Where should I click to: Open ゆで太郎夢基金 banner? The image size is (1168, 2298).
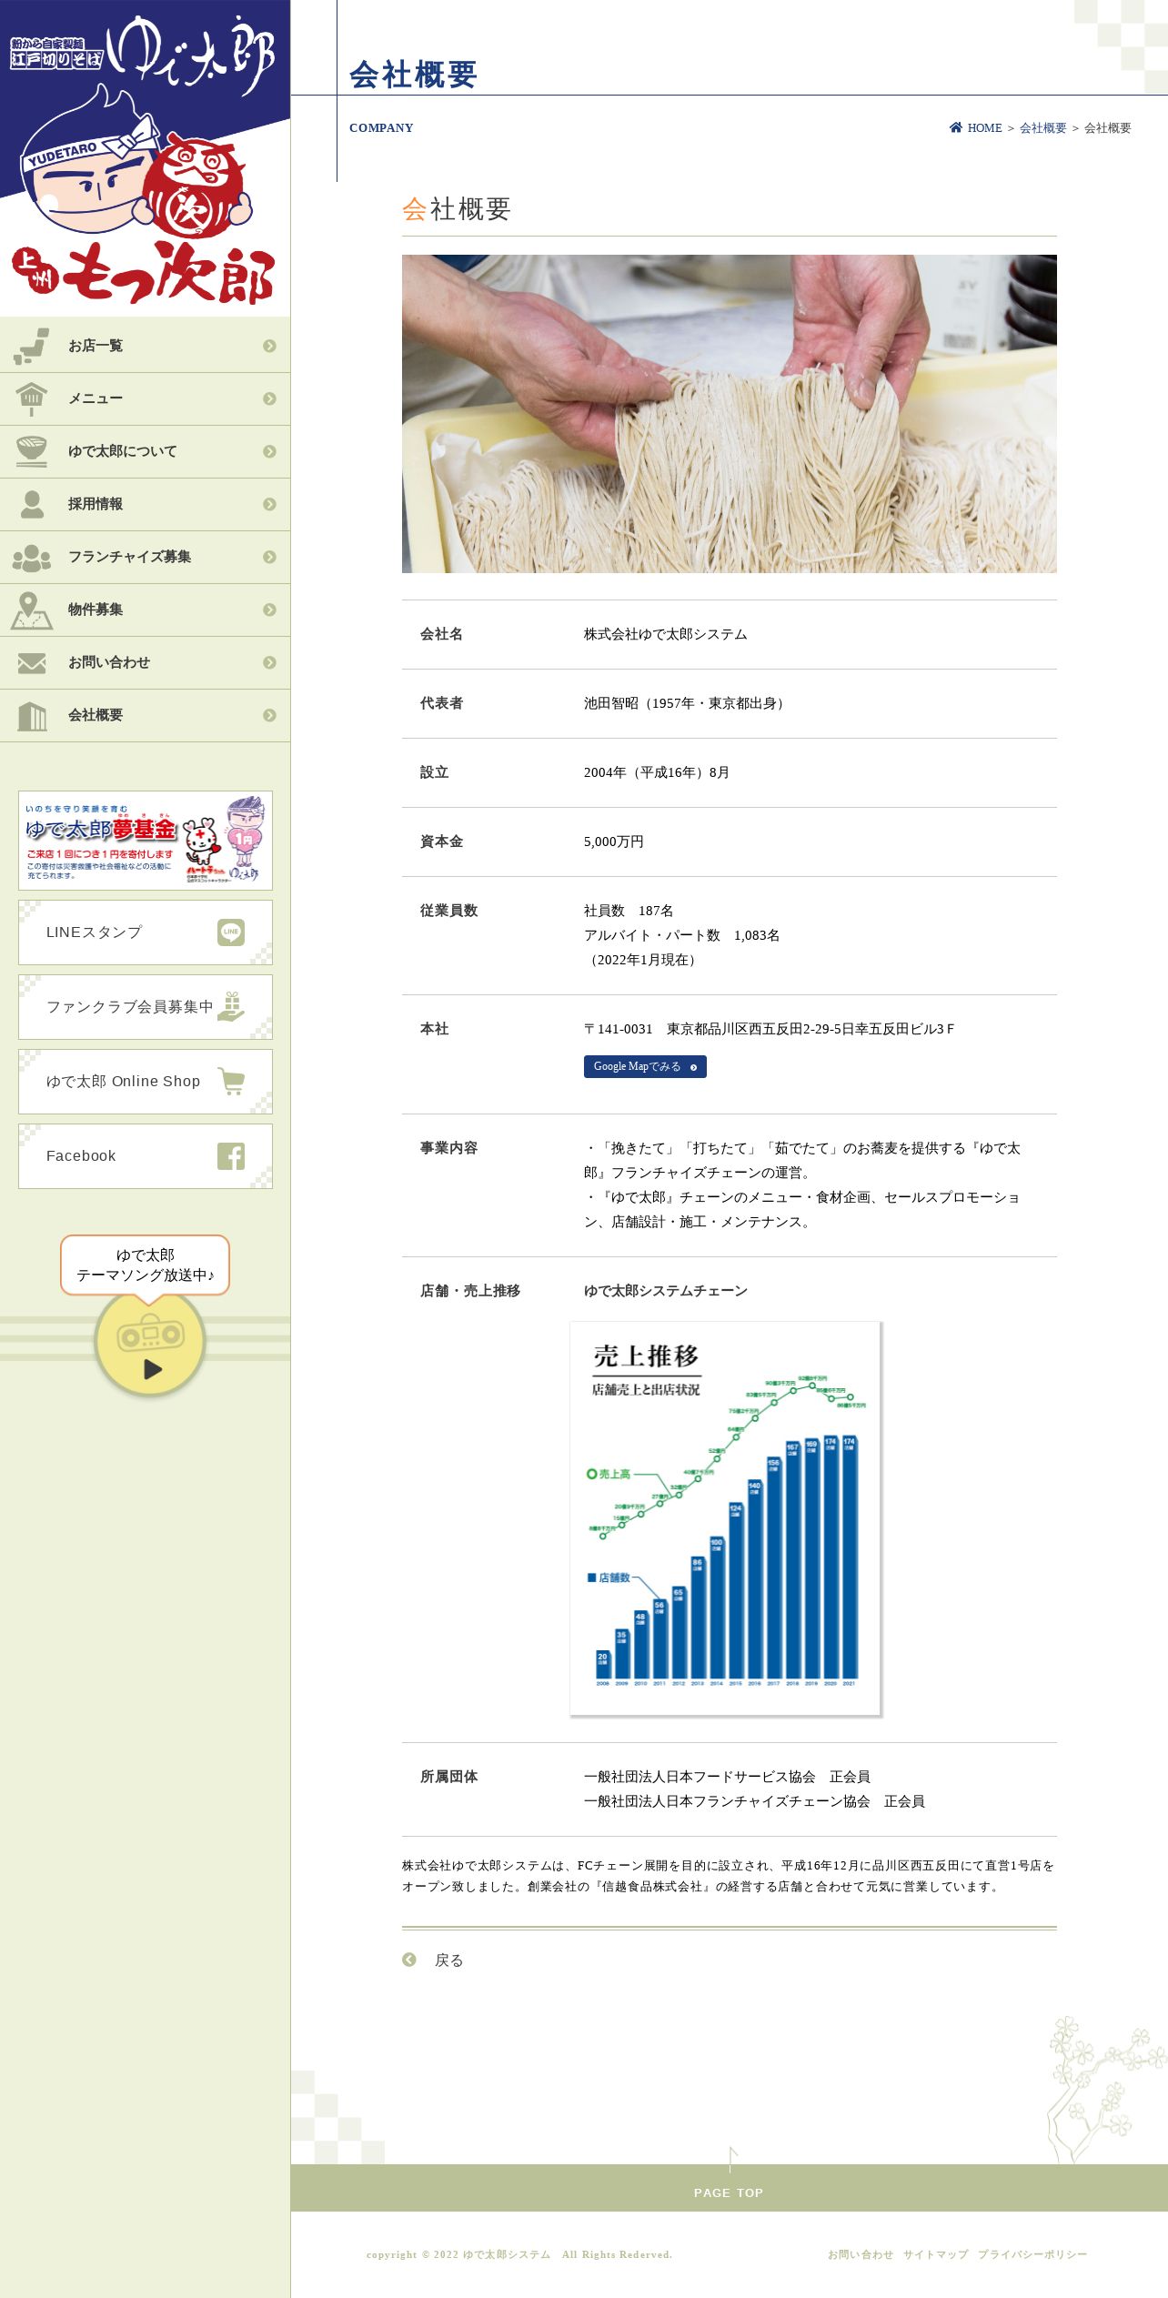(146, 841)
